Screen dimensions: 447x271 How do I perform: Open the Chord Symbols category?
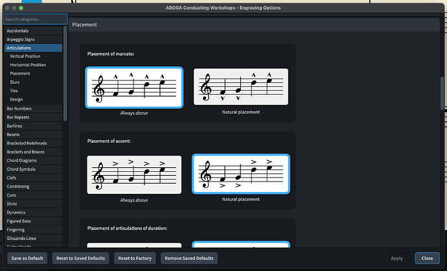tap(33, 169)
